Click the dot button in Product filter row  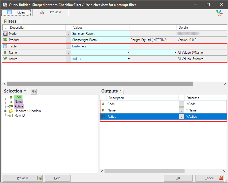pyautogui.click(x=68, y=40)
